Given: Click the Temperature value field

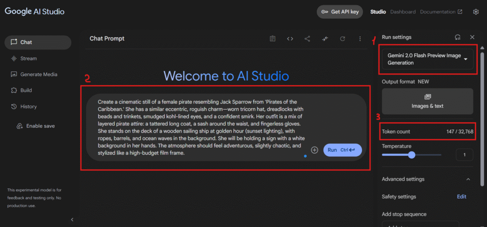Looking at the screenshot, I should tap(464, 155).
